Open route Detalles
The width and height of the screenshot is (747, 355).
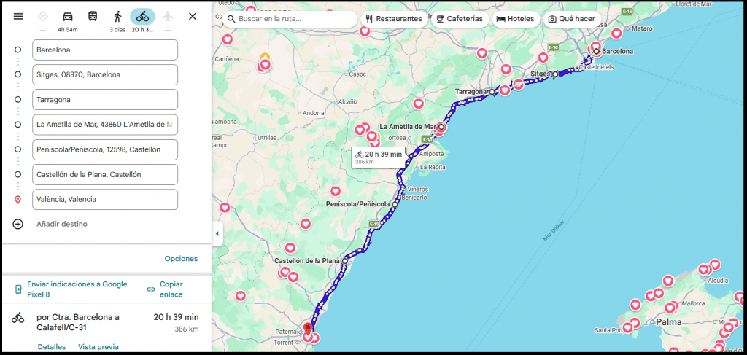52,347
